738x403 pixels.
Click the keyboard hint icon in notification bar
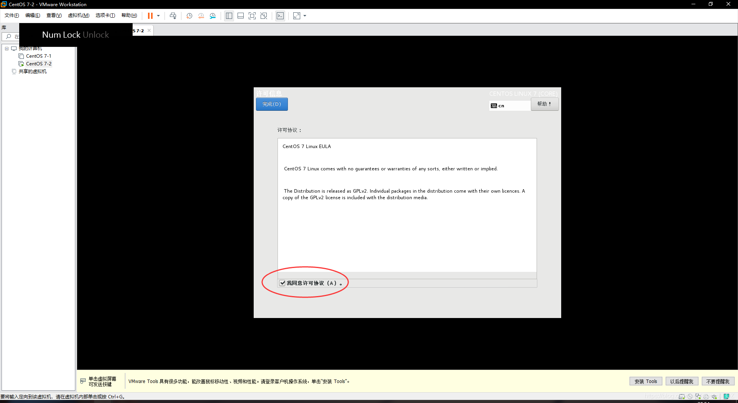point(83,381)
